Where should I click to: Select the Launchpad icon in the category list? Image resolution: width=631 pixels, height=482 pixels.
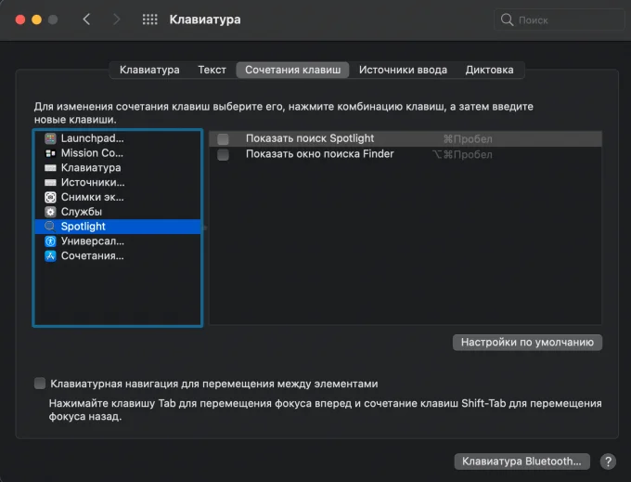(x=50, y=138)
